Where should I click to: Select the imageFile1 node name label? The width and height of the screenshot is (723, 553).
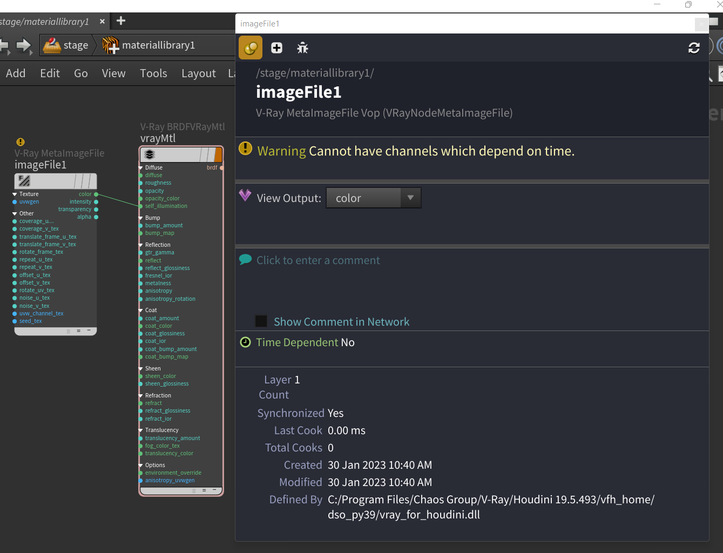coord(40,165)
